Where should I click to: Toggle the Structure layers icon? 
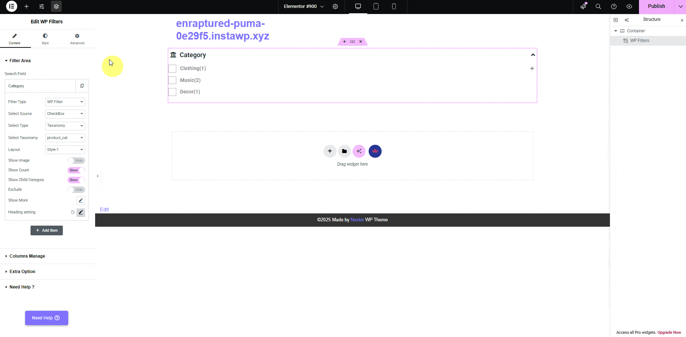[56, 6]
